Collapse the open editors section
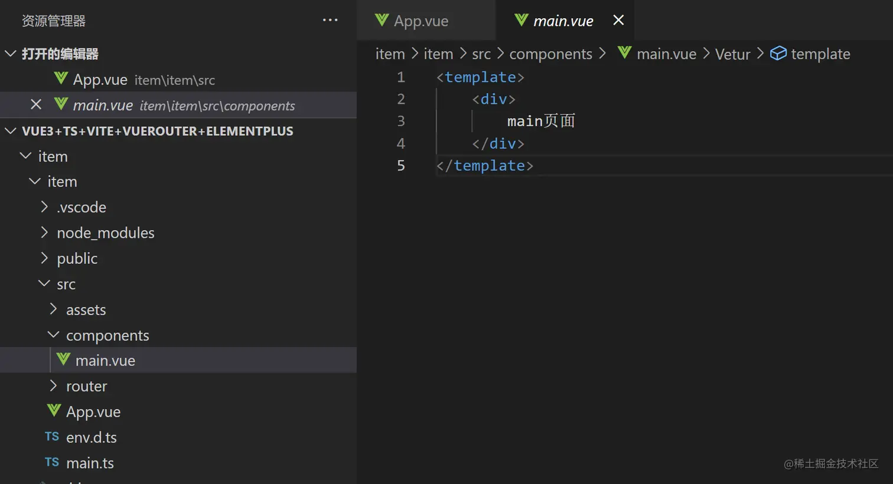The height and width of the screenshot is (484, 893). coord(11,54)
